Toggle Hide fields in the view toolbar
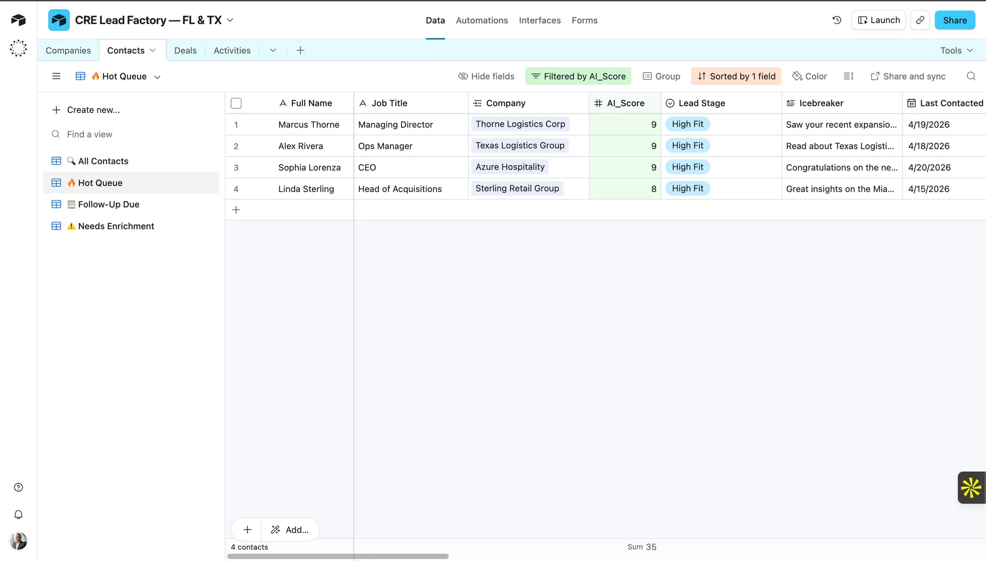Image resolution: width=986 pixels, height=561 pixels. click(x=486, y=76)
